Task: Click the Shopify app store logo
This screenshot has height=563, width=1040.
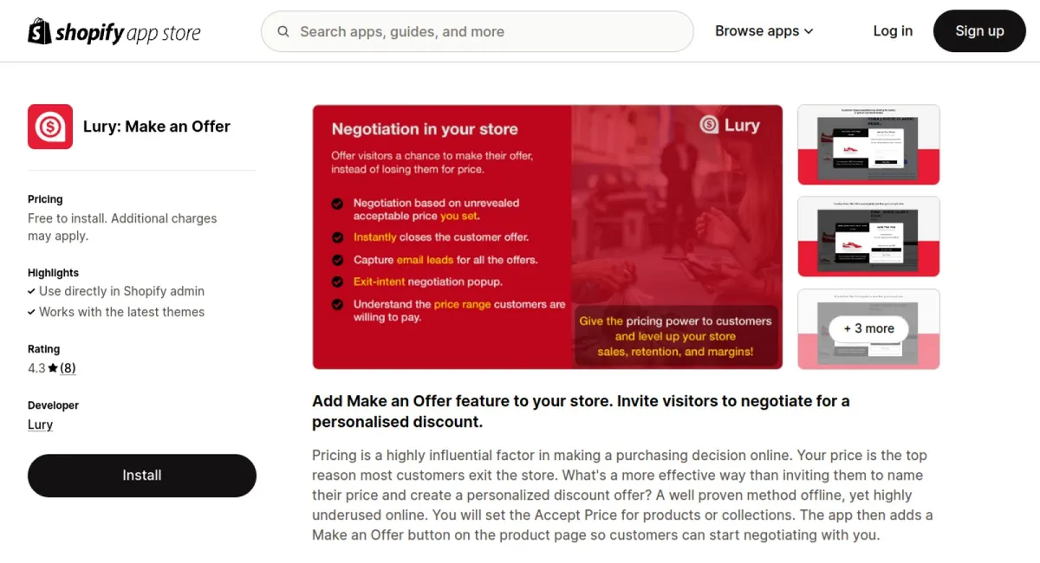Action: pos(114,31)
